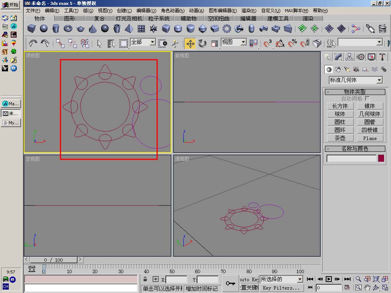The height and width of the screenshot is (293, 391).
Task: Open the Utilities hammer panel tab
Action: [x=382, y=57]
